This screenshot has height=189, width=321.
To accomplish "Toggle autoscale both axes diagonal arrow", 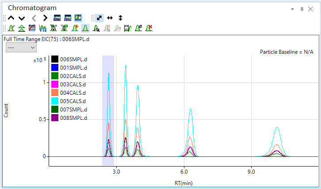I will (x=99, y=18).
